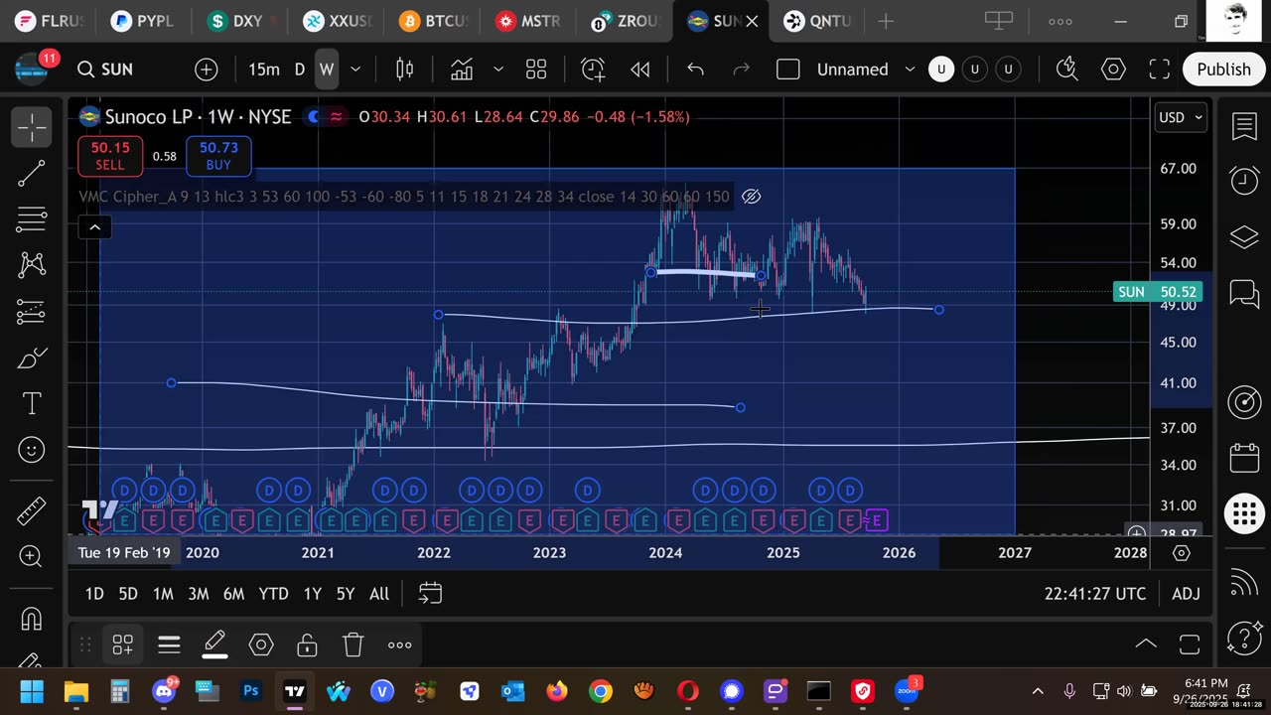Open selected drawing settings hexagon
Screen dimensions: 1271x715
pyautogui.click(x=261, y=645)
